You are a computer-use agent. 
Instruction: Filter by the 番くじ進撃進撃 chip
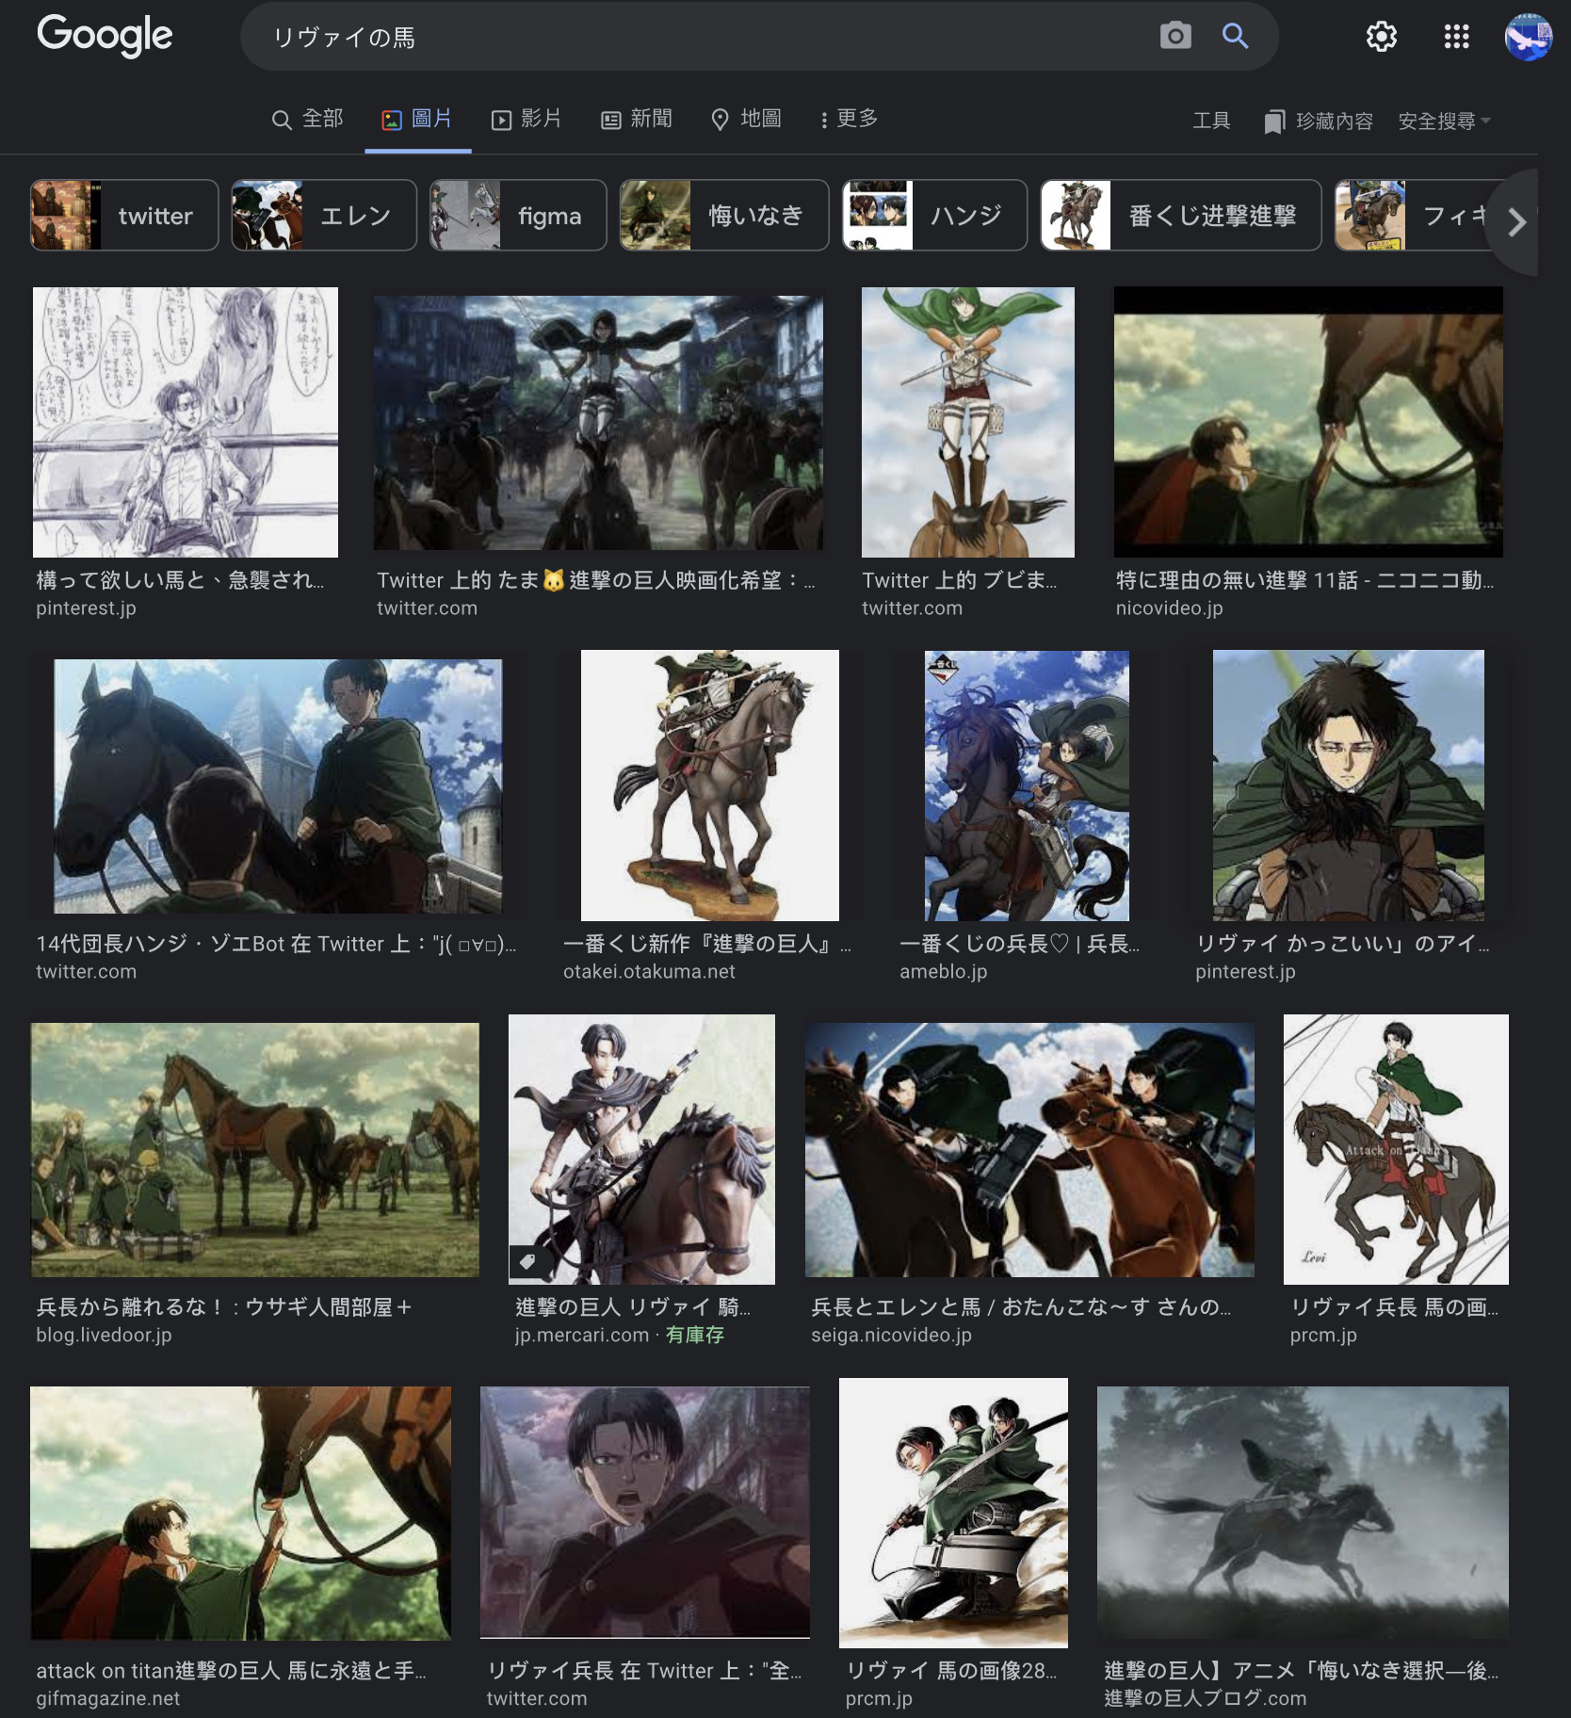click(x=1181, y=216)
